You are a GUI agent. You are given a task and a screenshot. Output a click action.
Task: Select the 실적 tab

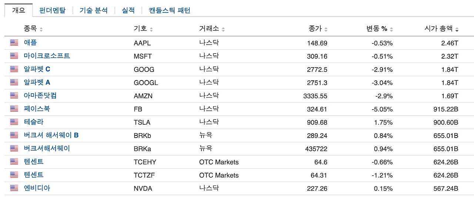(128, 10)
